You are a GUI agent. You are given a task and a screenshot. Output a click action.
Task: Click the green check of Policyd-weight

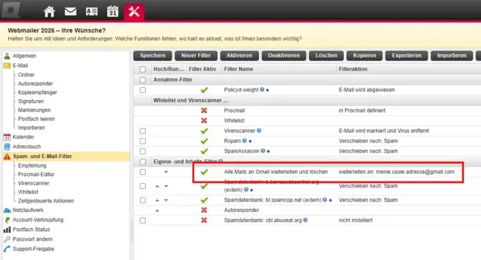point(204,90)
